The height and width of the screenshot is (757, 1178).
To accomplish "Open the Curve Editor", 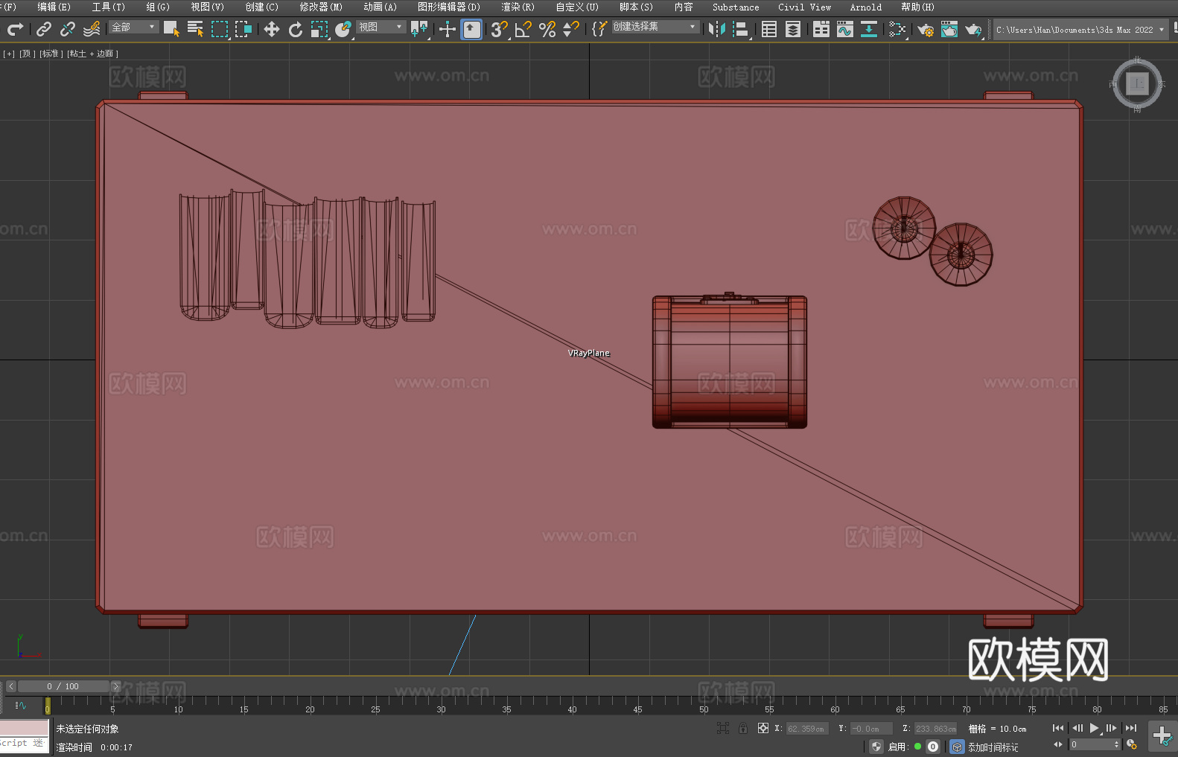I will (x=845, y=29).
